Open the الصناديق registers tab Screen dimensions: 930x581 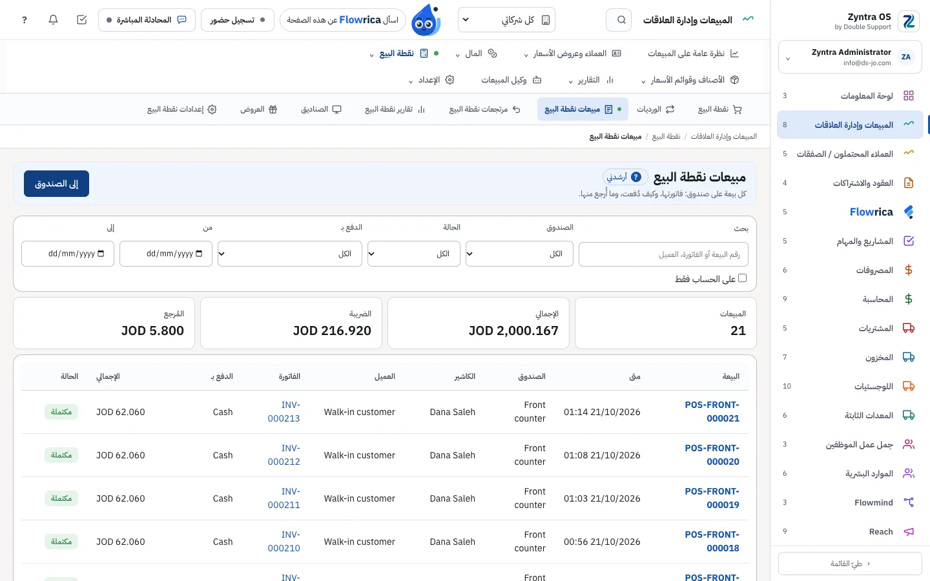[321, 109]
